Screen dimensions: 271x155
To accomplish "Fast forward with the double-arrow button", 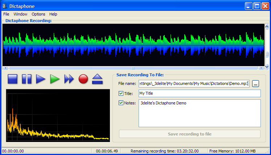I will coord(69,79).
